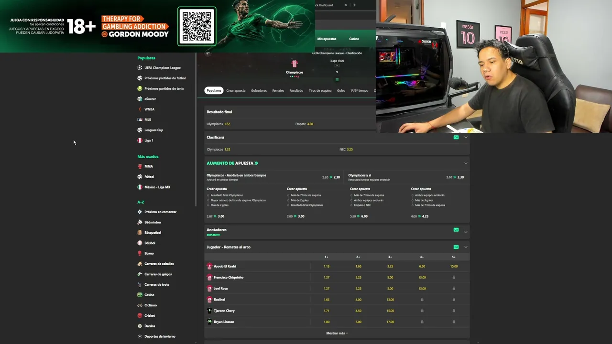Click the Leagues Cup ball icon
The width and height of the screenshot is (612, 344).
(140, 130)
